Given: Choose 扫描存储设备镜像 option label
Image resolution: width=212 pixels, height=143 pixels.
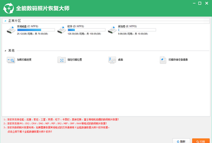Looking at the screenshot, I should tap(178, 60).
